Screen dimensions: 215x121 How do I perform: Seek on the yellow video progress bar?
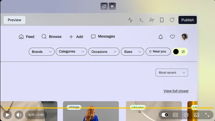108,108
